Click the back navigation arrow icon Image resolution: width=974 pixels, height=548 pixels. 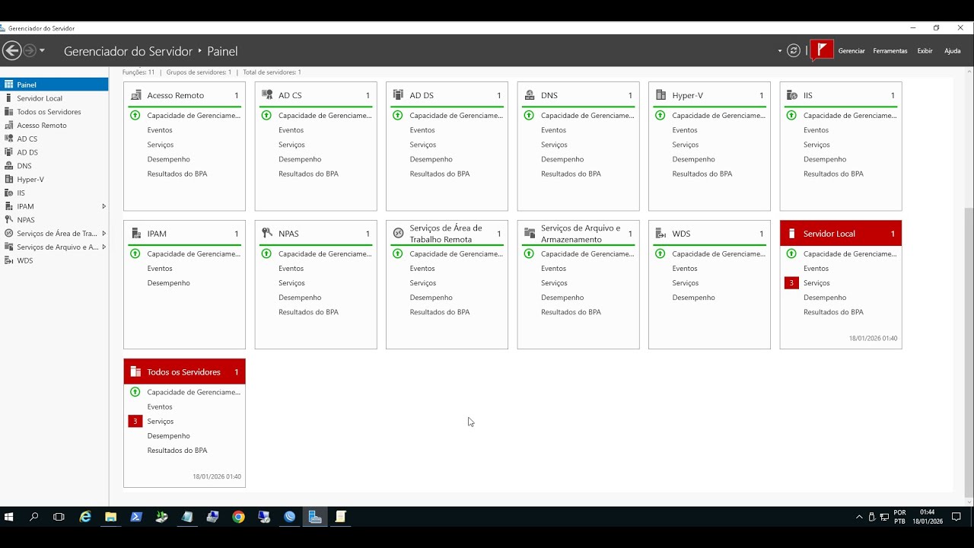tap(11, 51)
